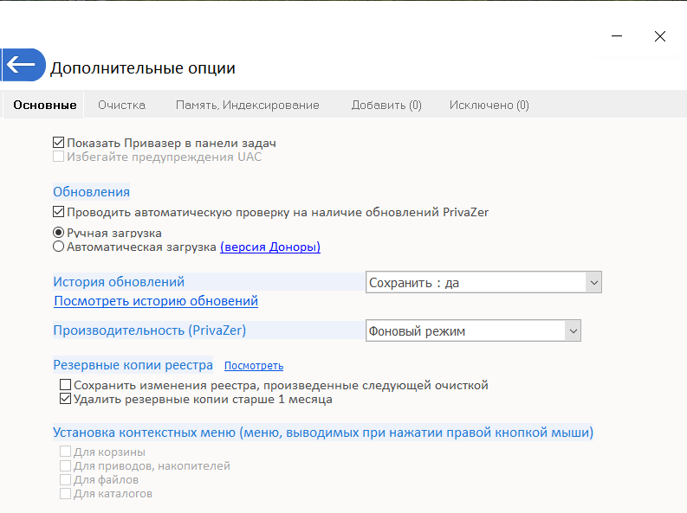The height and width of the screenshot is (513, 687).
Task: Expand the 'Фоновый режим' performance dropdown
Action: click(x=473, y=330)
